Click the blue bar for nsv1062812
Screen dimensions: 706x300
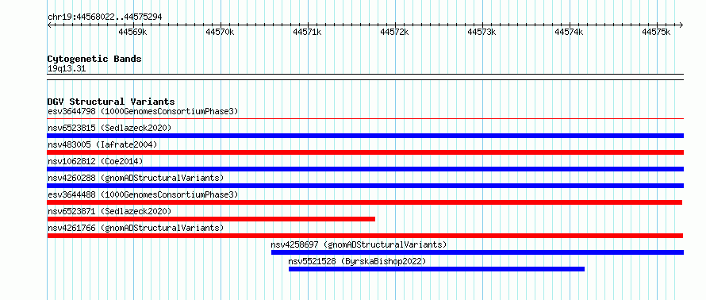click(365, 169)
